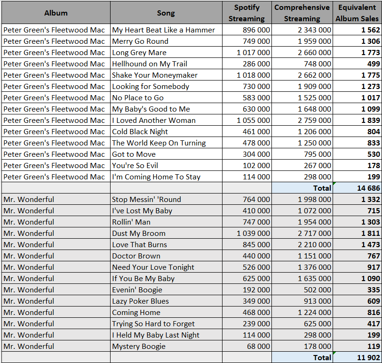Click comprehensive value 795 000
Screen dimensions: 382x363
(302, 154)
